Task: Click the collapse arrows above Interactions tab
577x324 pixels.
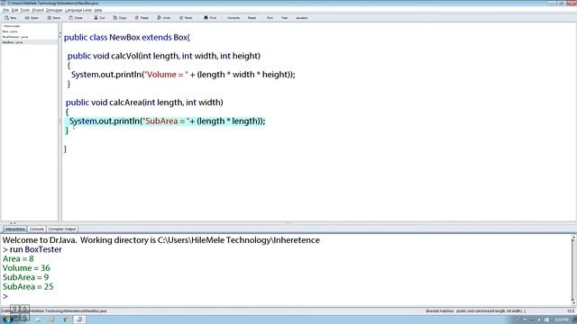Action: [12, 223]
